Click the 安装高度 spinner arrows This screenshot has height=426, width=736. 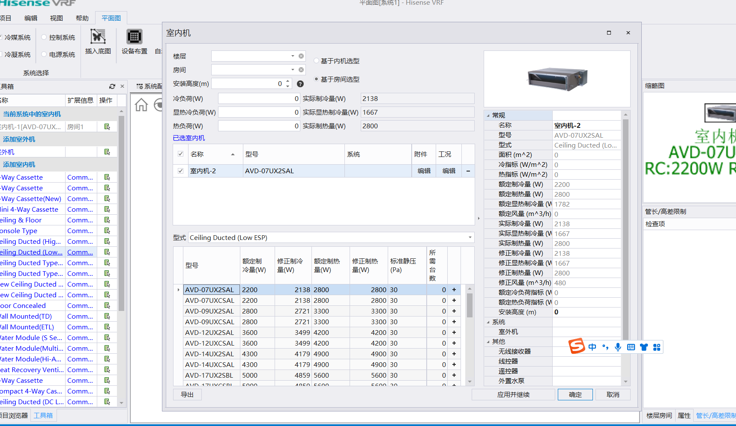pyautogui.click(x=288, y=83)
